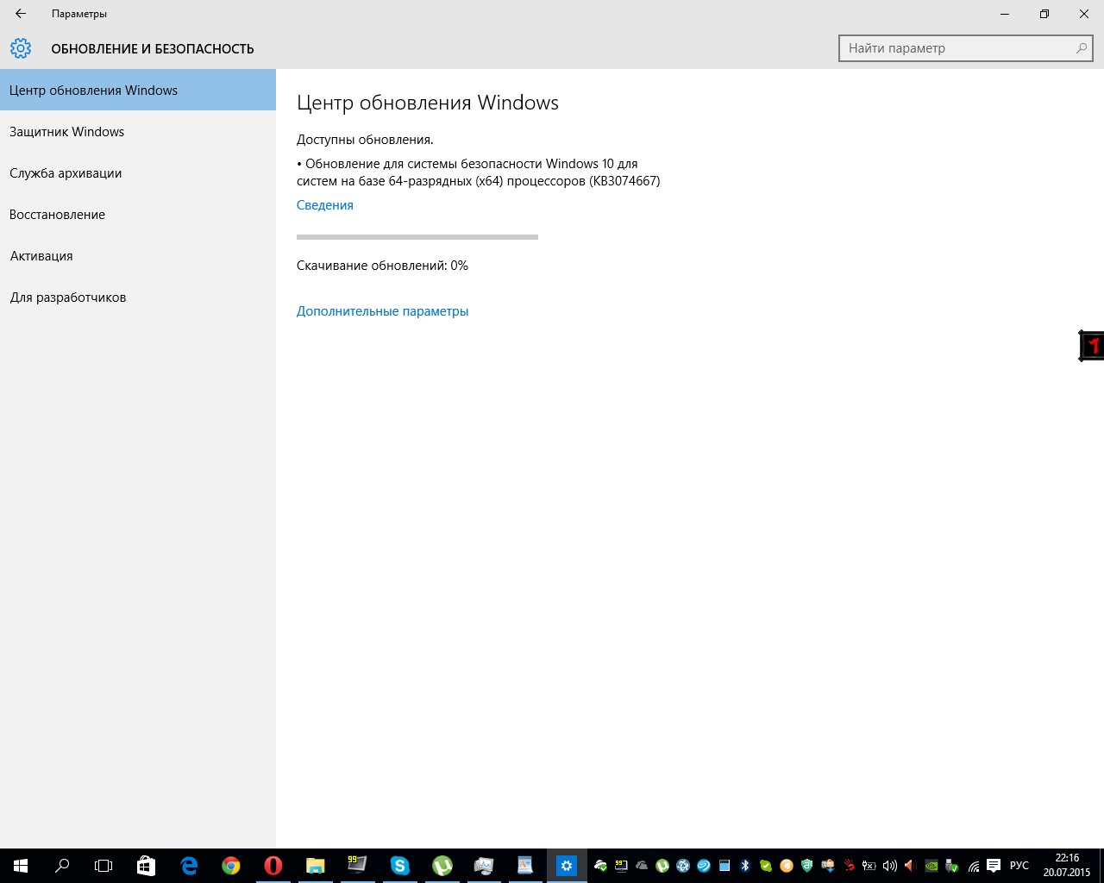Click the Доступны обновления text
This screenshot has width=1104, height=883.
[x=365, y=140]
